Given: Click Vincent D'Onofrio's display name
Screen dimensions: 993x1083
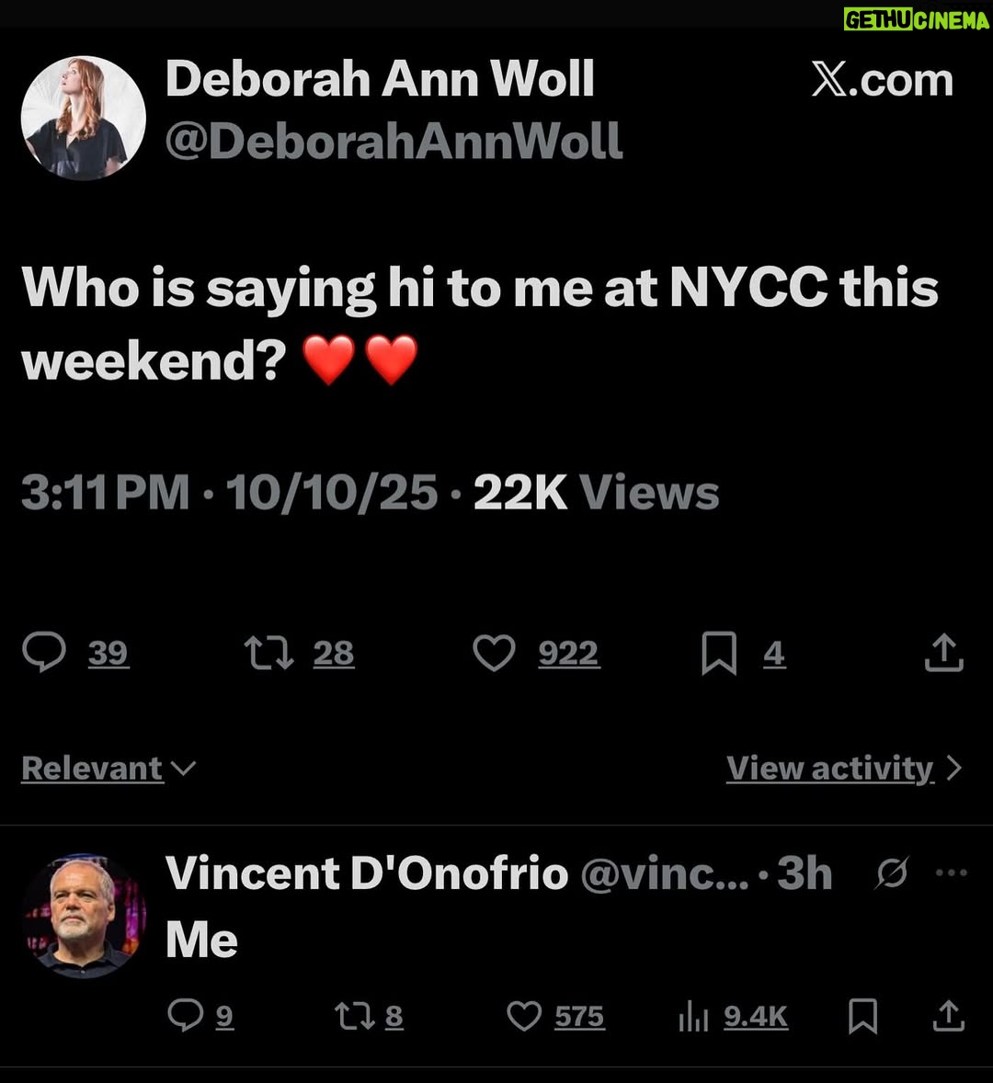Looking at the screenshot, I should click(367, 873).
